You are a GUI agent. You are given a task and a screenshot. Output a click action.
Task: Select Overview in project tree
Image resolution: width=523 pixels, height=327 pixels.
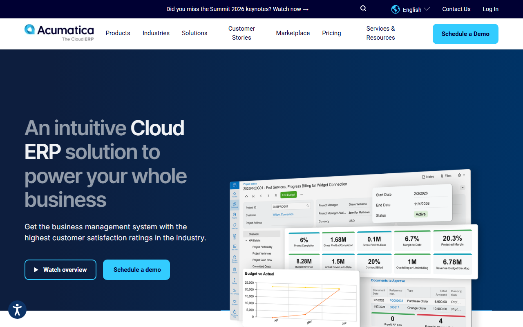(x=262, y=234)
